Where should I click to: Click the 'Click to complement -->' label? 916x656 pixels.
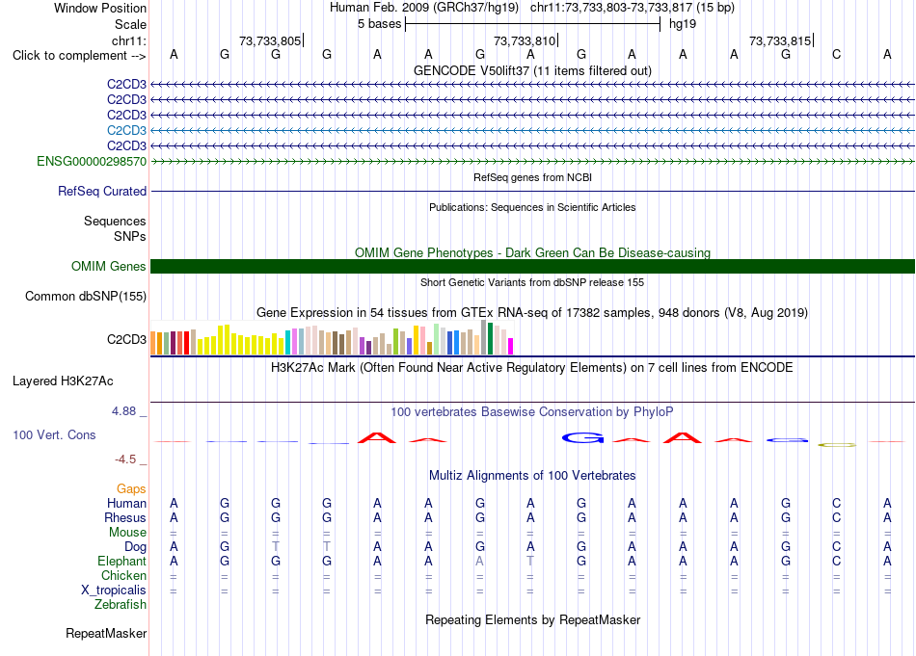tap(79, 56)
